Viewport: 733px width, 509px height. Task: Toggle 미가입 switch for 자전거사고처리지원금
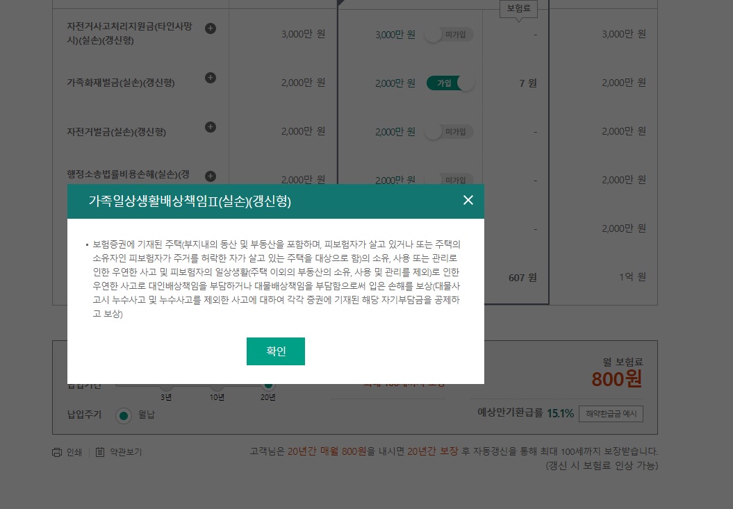tap(450, 35)
